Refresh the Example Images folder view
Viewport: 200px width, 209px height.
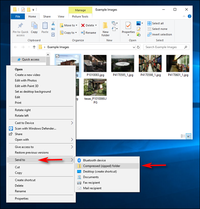(x=138, y=47)
